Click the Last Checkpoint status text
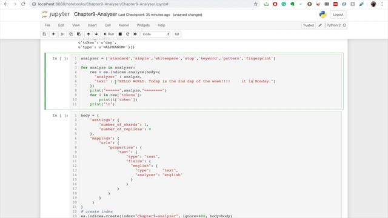The image size is (388, 218). tap(144, 15)
